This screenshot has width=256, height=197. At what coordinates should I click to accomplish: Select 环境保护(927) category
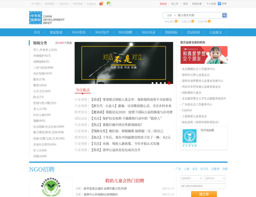click(x=42, y=56)
